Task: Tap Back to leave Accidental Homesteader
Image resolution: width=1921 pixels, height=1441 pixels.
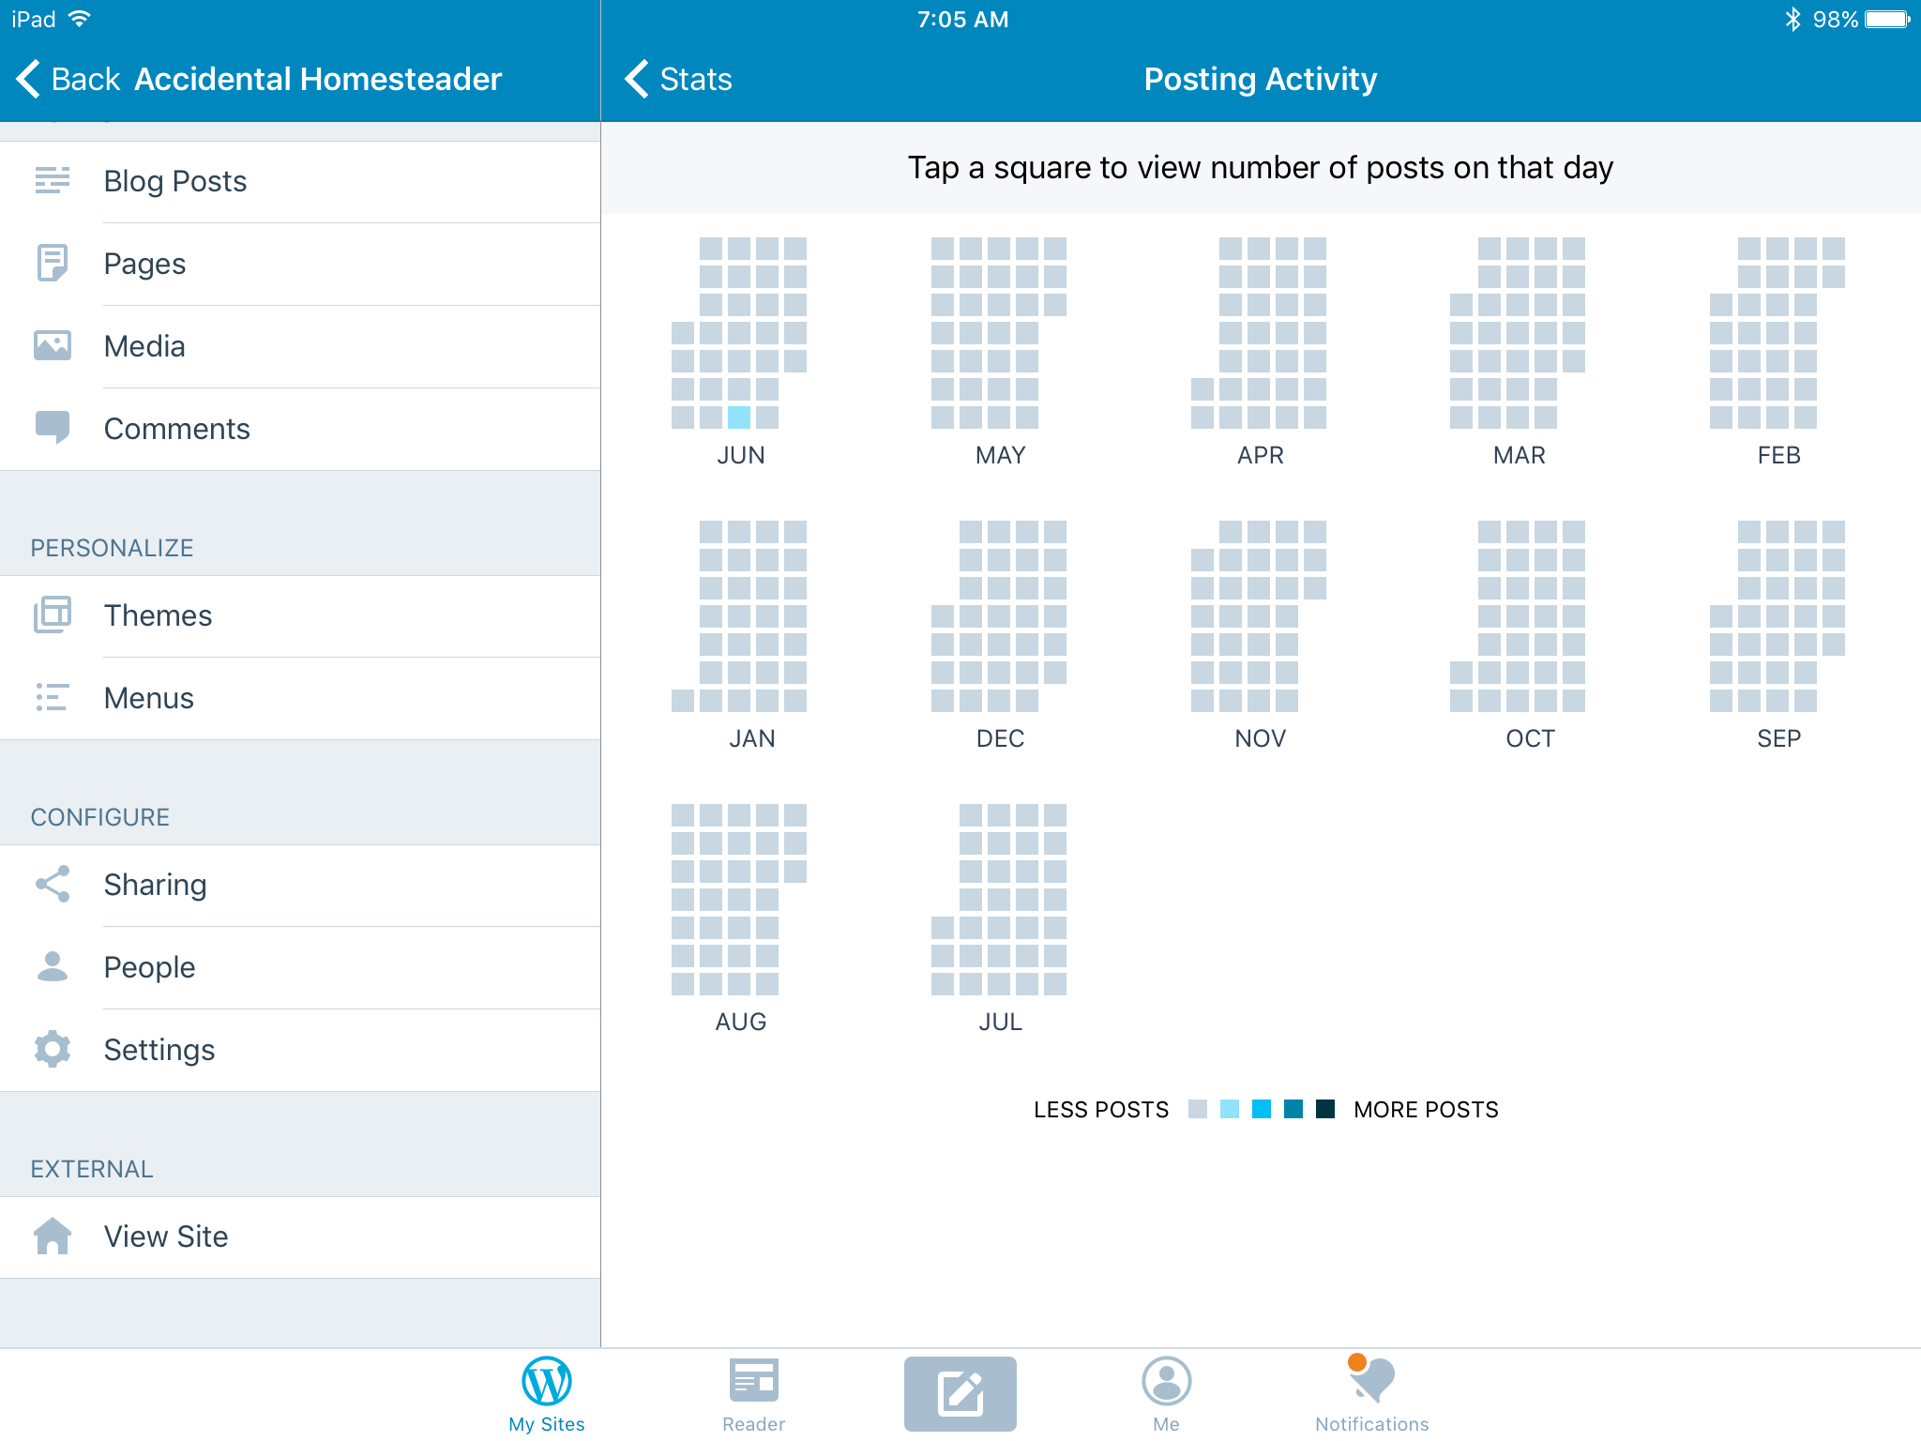Action: click(x=68, y=79)
